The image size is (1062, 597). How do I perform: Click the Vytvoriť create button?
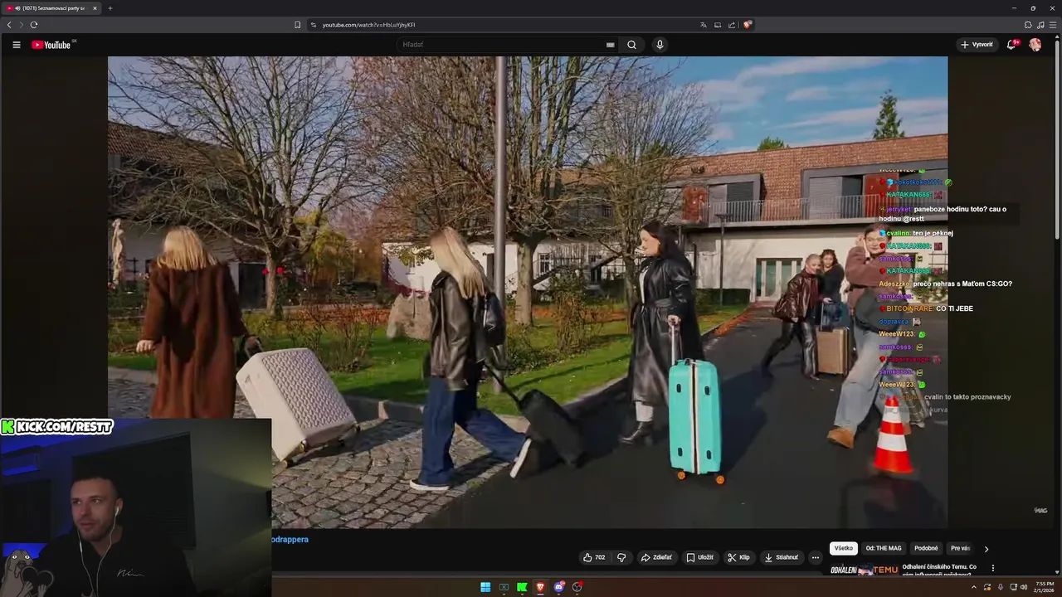[x=977, y=45]
